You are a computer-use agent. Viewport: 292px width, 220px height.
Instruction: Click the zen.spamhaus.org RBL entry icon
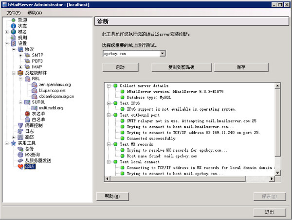pos(35,84)
